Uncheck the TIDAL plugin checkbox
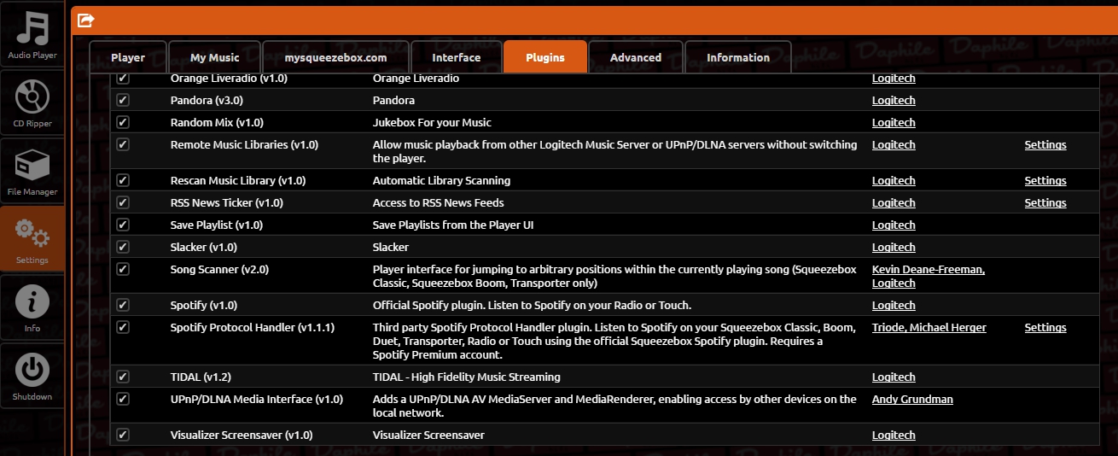Viewport: 1118px width, 456px height. point(123,377)
